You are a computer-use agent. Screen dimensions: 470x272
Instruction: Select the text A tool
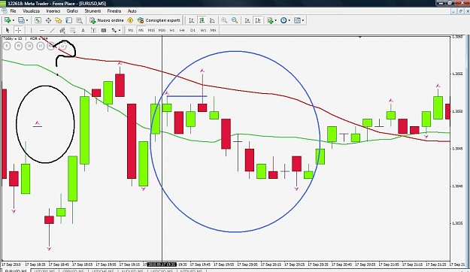click(83, 30)
